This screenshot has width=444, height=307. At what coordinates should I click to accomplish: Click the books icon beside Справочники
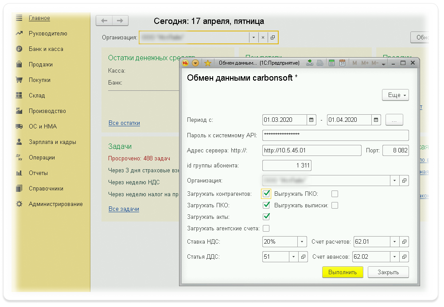click(x=19, y=188)
